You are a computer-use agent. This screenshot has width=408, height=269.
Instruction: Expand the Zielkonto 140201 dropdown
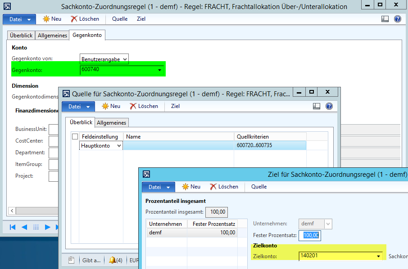pos(378,256)
